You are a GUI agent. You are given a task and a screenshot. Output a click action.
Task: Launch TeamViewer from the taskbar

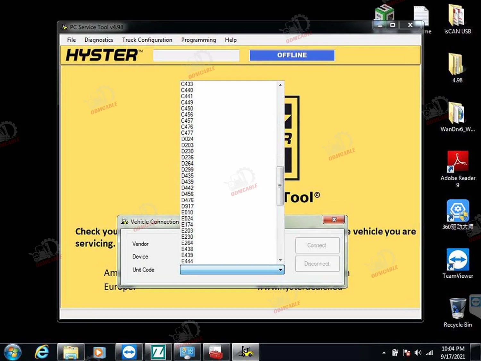[x=129, y=352]
